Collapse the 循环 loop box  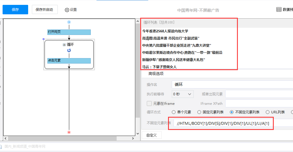pyautogui.click(x=64, y=45)
